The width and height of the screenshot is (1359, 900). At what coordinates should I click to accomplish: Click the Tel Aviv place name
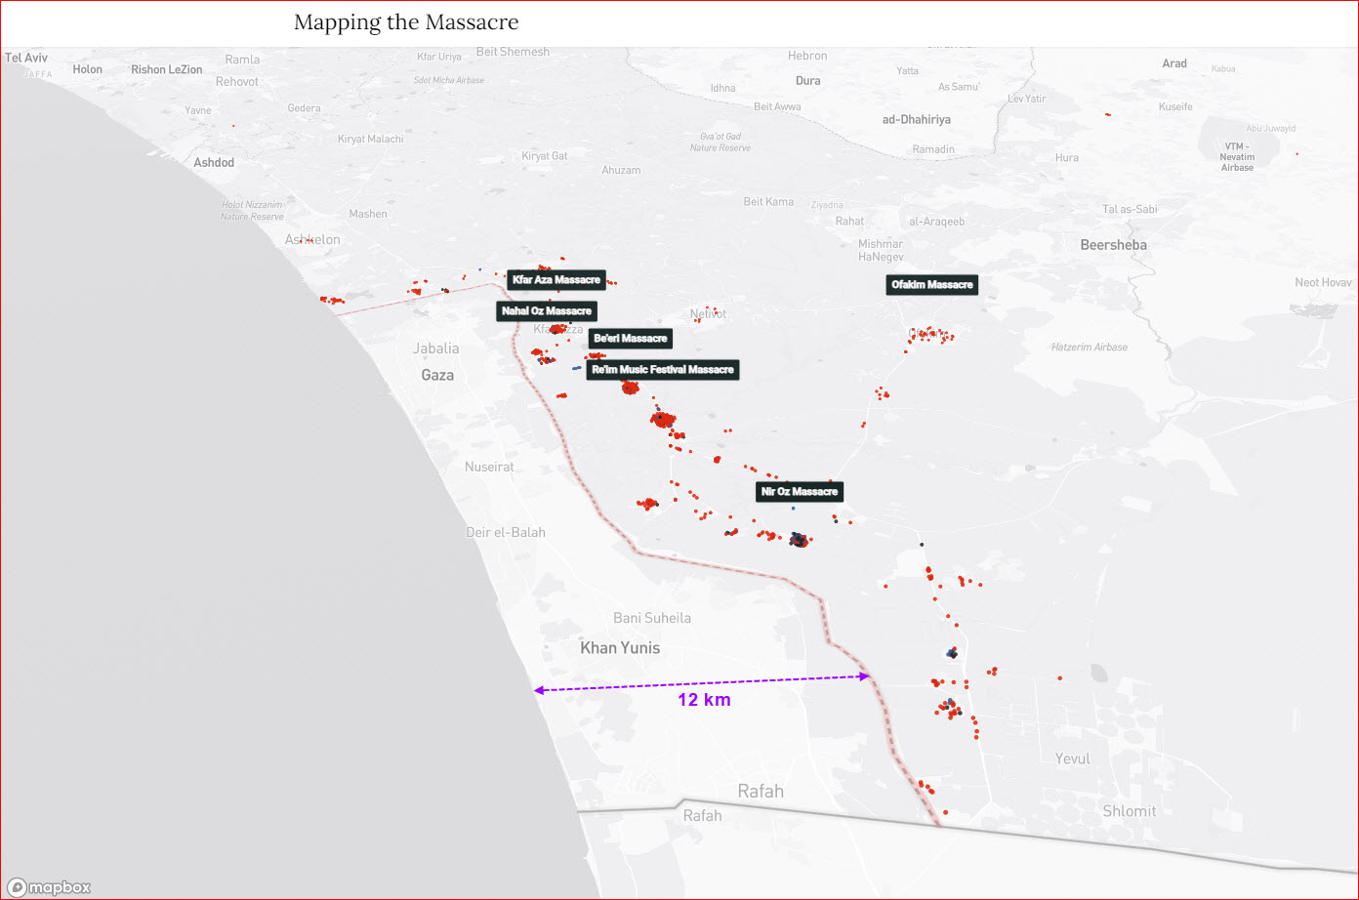pyautogui.click(x=26, y=58)
